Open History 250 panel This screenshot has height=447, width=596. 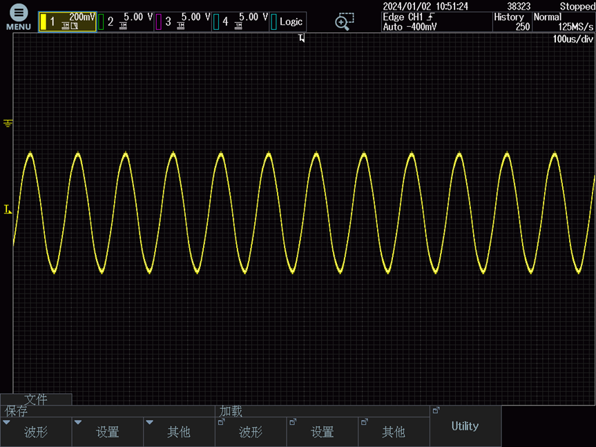point(512,21)
